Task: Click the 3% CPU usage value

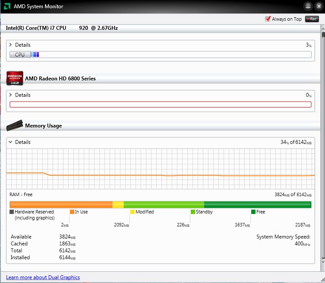Action: pyautogui.click(x=309, y=45)
